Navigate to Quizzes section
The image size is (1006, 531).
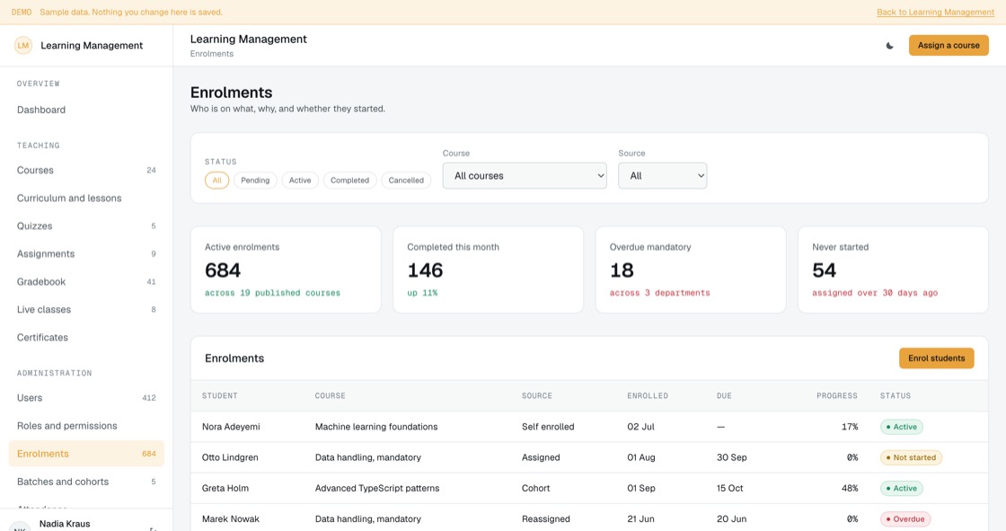[x=86, y=226]
